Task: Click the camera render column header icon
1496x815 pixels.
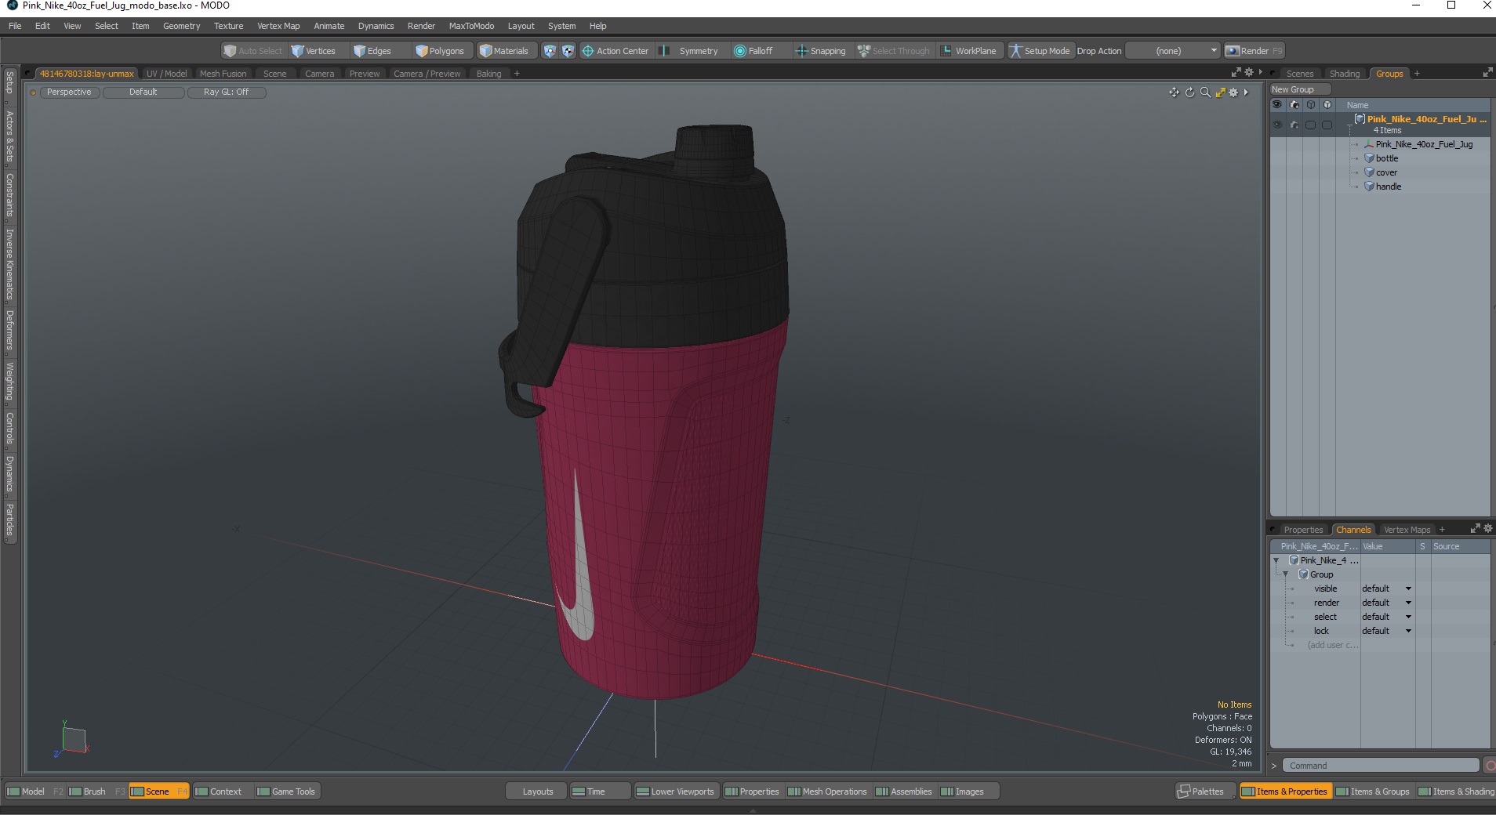Action: point(1294,105)
